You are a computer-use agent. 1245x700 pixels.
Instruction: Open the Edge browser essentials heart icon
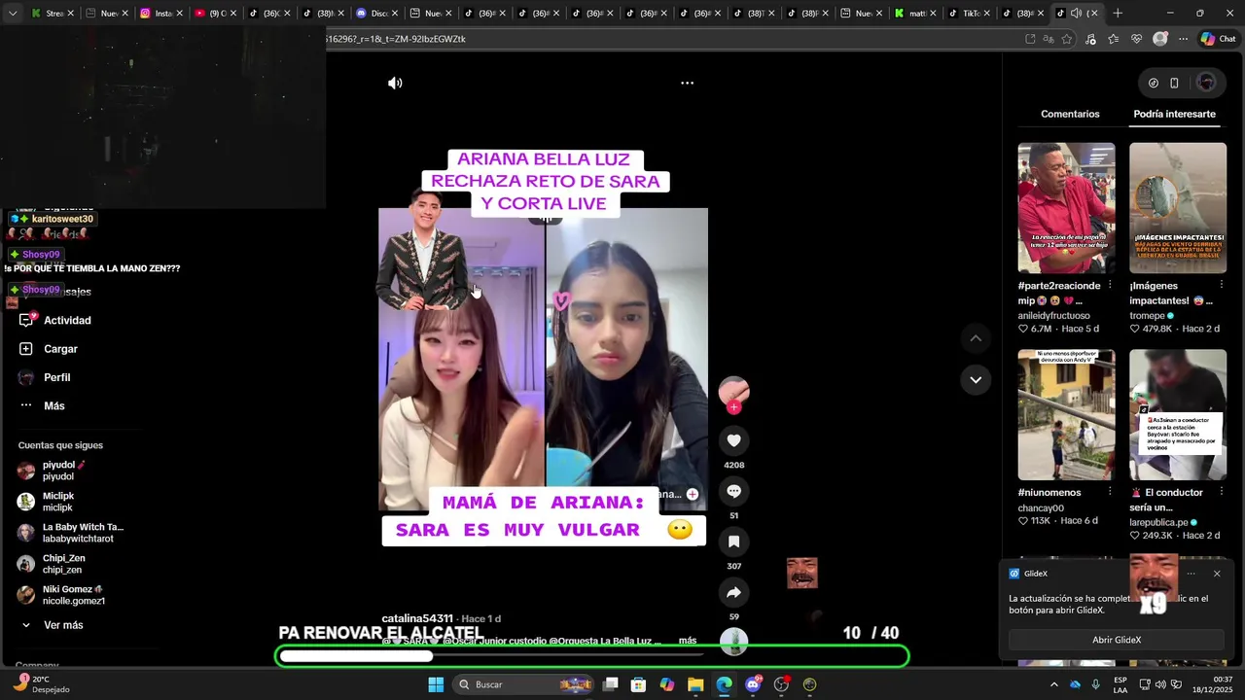point(1136,39)
